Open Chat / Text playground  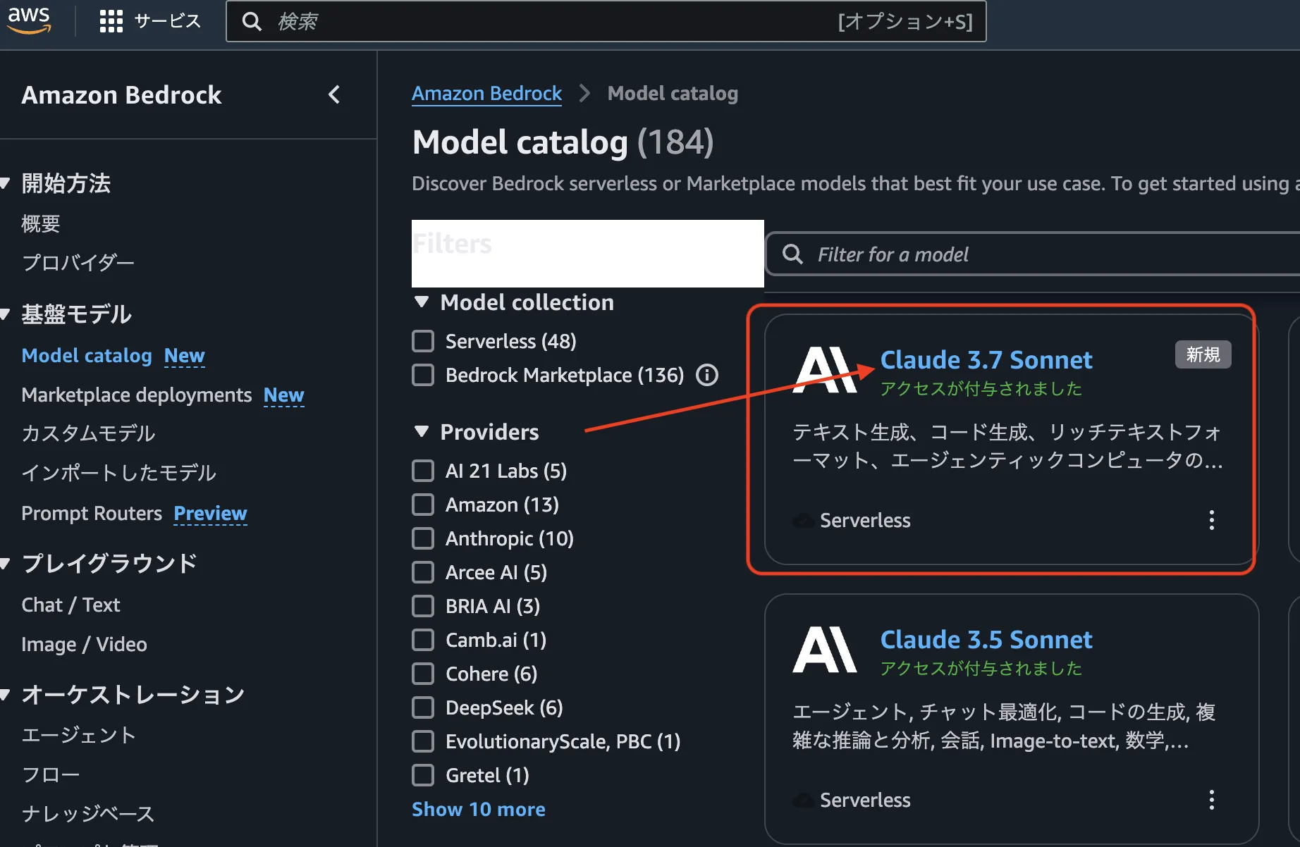[70, 605]
